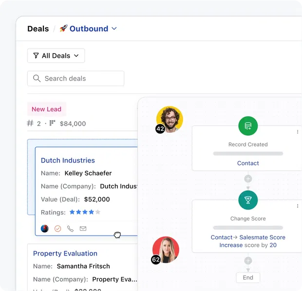Viewport: 302px width, 291px height.
Task: Set rating to the first blue star
Action: (72, 212)
